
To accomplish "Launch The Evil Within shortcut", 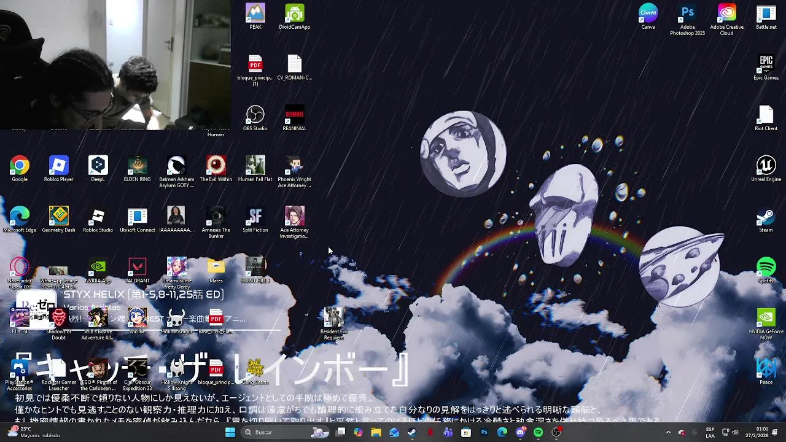I will tap(216, 169).
